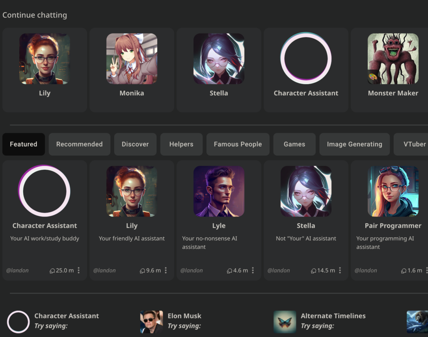The width and height of the screenshot is (428, 337).
Task: Click chat count icon on Pair Programmer card
Action: pyautogui.click(x=403, y=271)
